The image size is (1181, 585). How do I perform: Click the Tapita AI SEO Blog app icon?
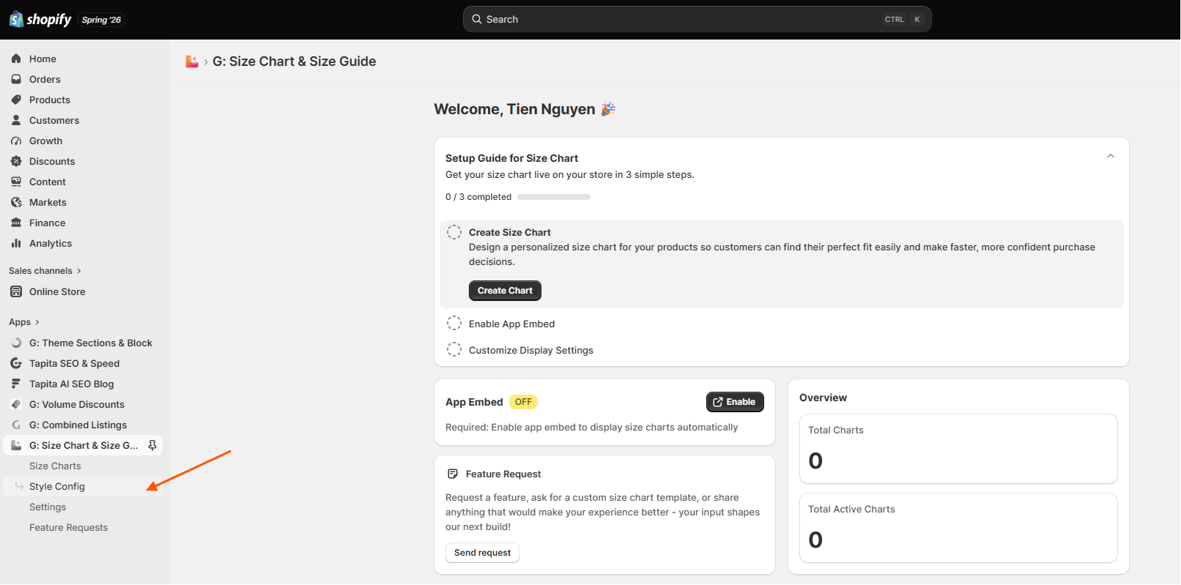pyautogui.click(x=16, y=384)
